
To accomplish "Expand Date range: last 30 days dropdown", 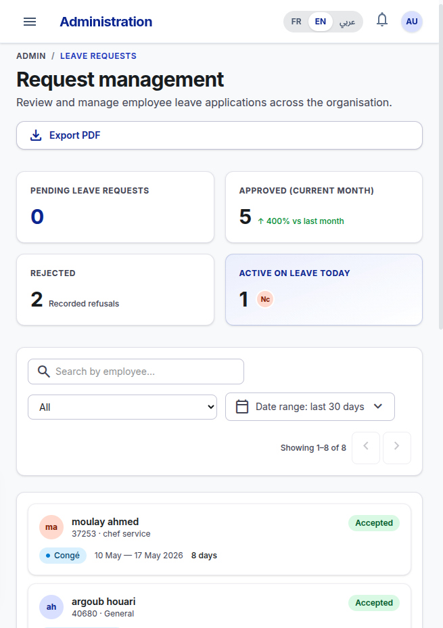I will (x=310, y=407).
